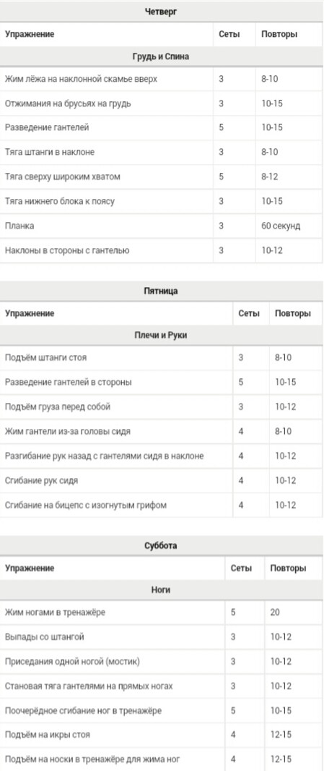Click the 60 секунд cell
The image size is (324, 771).
(281, 226)
